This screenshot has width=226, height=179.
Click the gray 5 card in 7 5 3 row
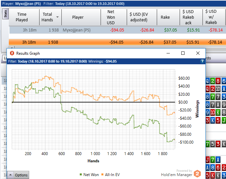pyautogui.click(x=213, y=144)
